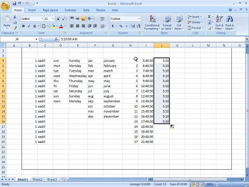Open the Insert ribbon tab
Image resolution: width=249 pixels, height=187 pixels.
pyautogui.click(x=32, y=10)
